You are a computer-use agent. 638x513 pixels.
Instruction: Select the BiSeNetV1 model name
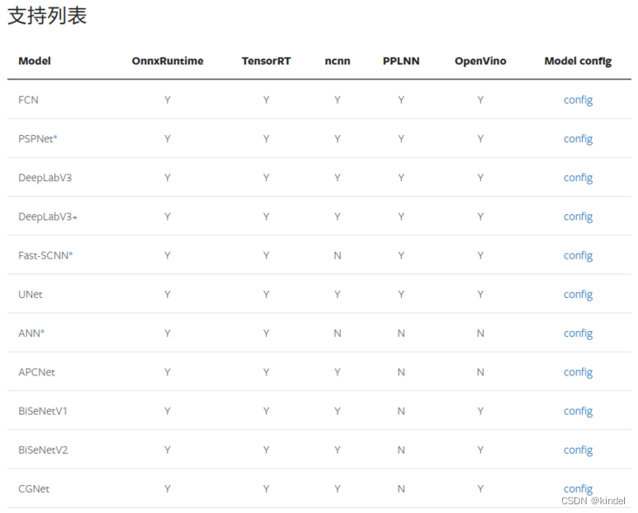pyautogui.click(x=43, y=411)
